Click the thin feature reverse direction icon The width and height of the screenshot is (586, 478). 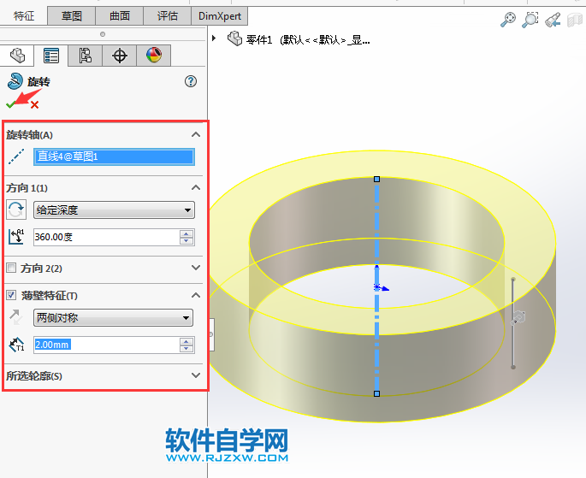pyautogui.click(x=16, y=317)
